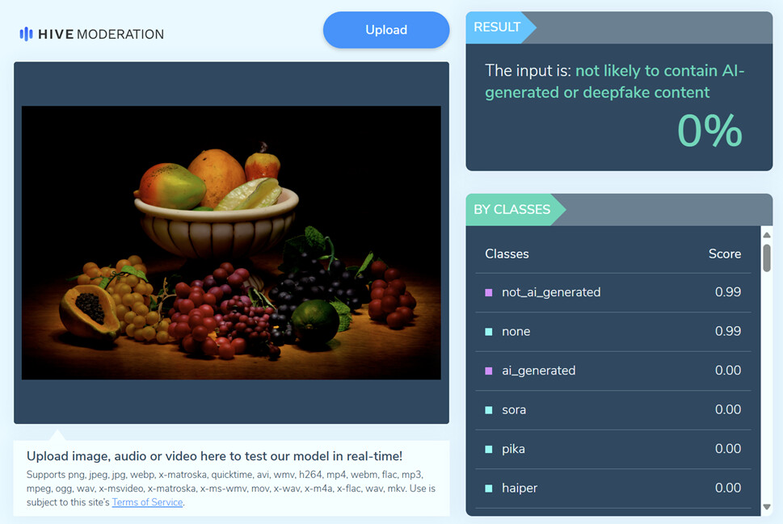Click the 0.99 score for not_ai_generated
Screen dimensions: 783x524
727,292
